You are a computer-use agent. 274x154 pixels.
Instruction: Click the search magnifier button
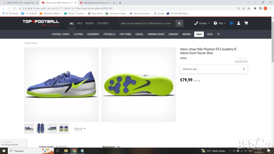pyautogui.click(x=179, y=23)
